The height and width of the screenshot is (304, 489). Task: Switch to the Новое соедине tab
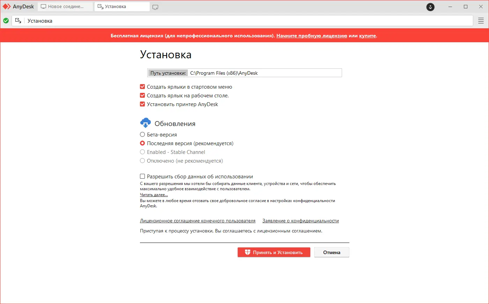[65, 6]
